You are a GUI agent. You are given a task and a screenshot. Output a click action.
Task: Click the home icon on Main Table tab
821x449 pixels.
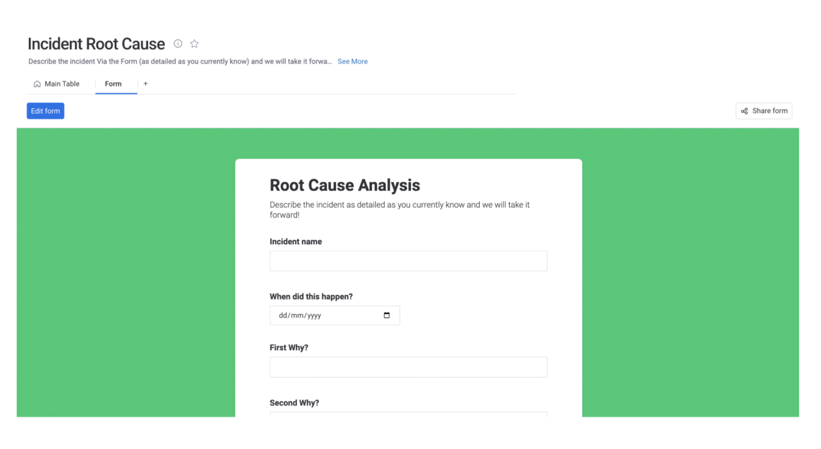pos(37,84)
